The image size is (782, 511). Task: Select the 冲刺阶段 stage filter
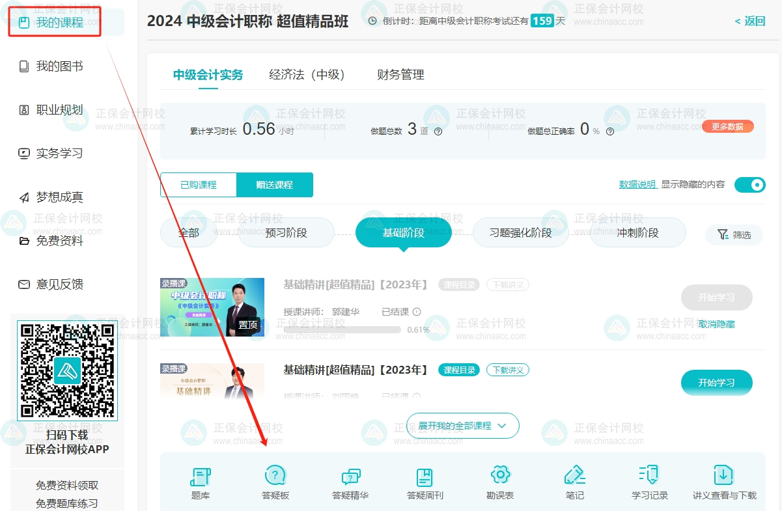point(637,232)
